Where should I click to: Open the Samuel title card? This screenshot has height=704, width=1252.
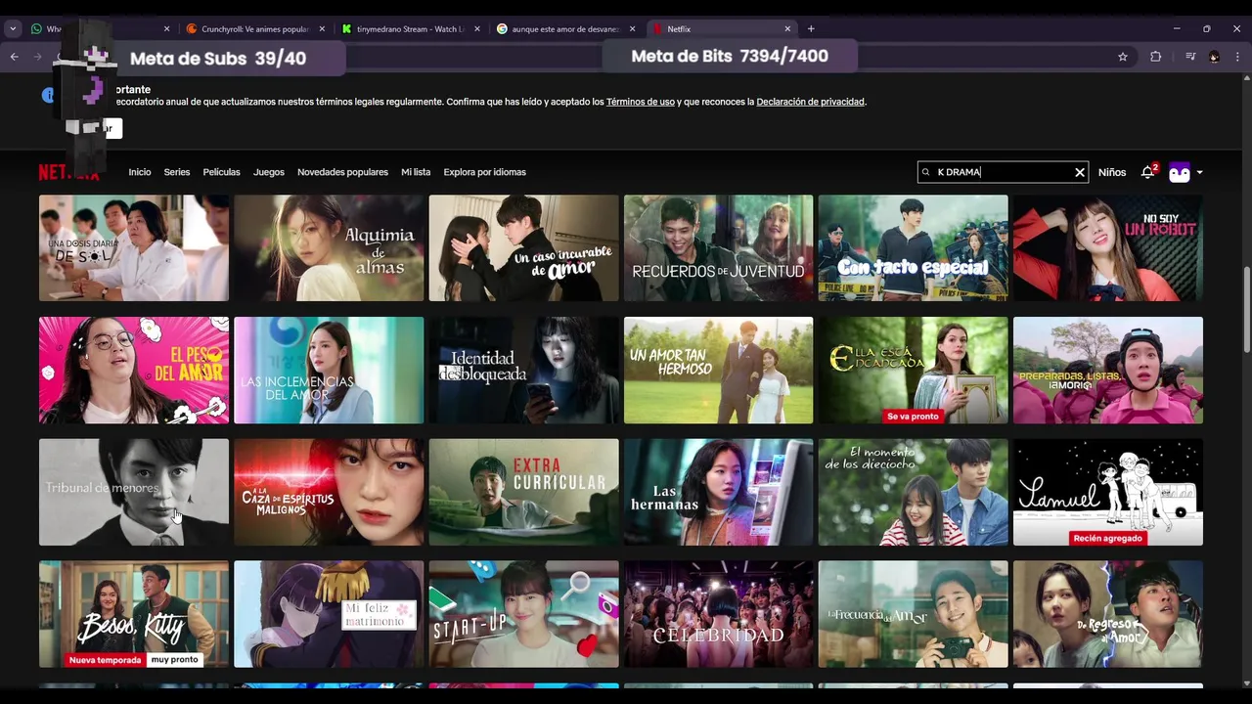pos(1108,492)
